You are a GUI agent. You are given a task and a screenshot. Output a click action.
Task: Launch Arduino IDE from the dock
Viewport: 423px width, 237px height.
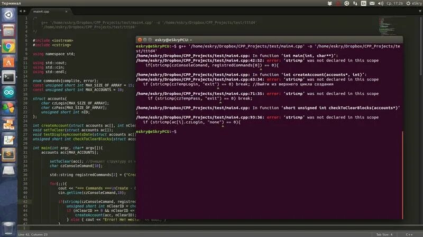8,93
